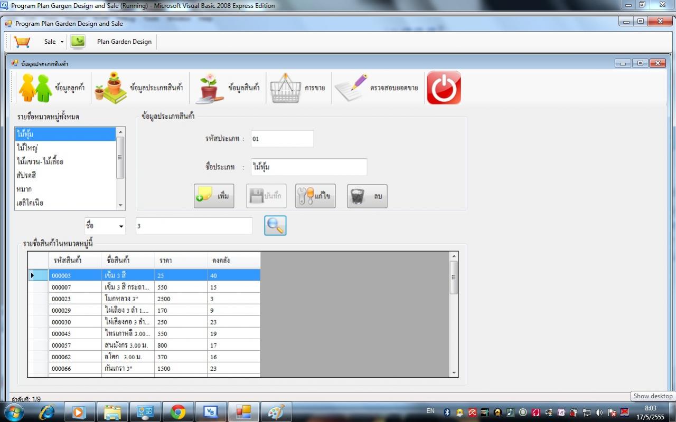676x422 pixels.
Task: Click the product grid scroll-down arrow
Action: (x=454, y=372)
